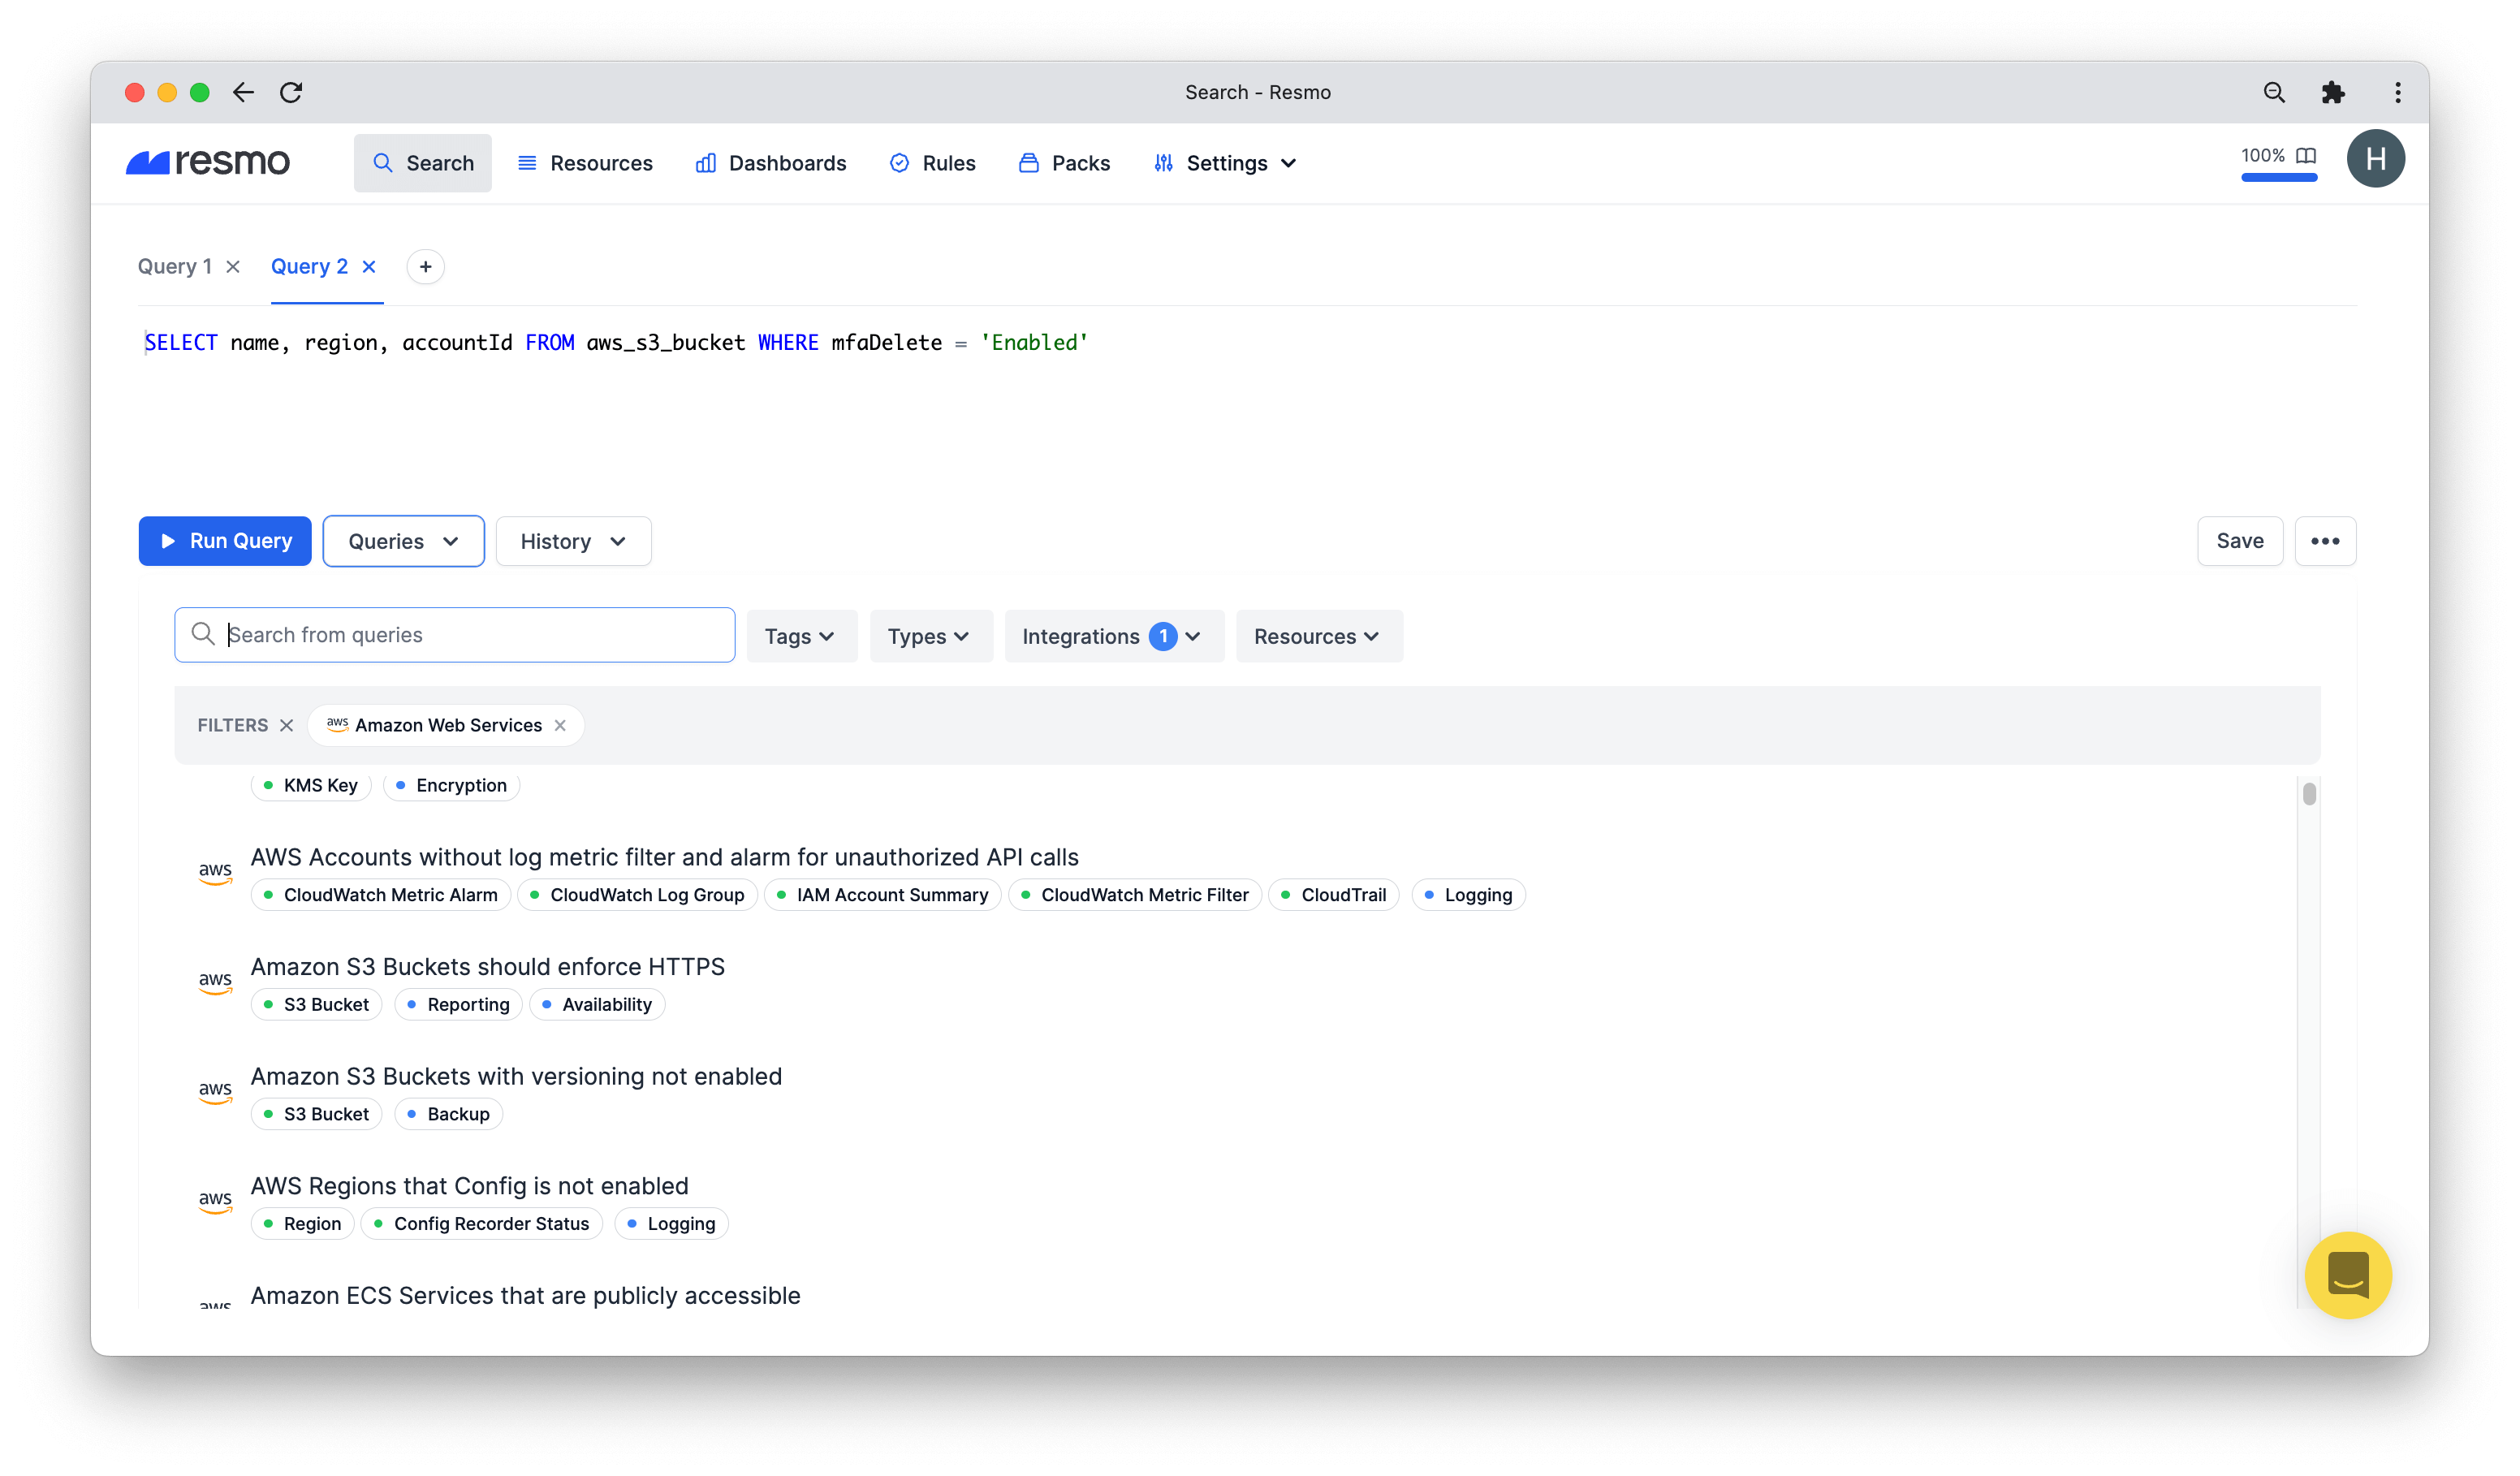The image size is (2520, 1476).
Task: Open the Types filter dropdown
Action: click(x=930, y=636)
